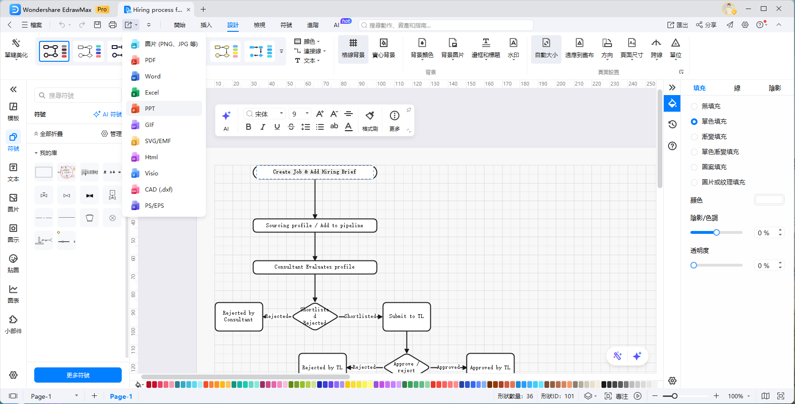Collapse the My Library (我的庫) section
795x404 pixels.
pyautogui.click(x=36, y=153)
